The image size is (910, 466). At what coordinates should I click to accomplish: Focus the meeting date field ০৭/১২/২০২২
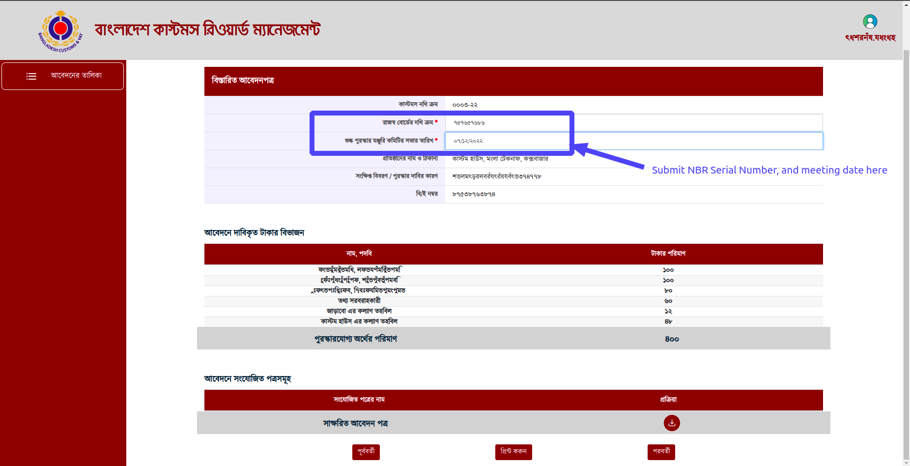[634, 141]
